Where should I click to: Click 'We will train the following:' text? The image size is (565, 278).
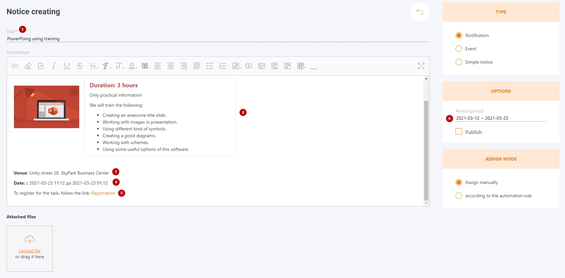tap(116, 105)
